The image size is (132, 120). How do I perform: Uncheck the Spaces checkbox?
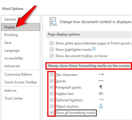click(x=52, y=81)
